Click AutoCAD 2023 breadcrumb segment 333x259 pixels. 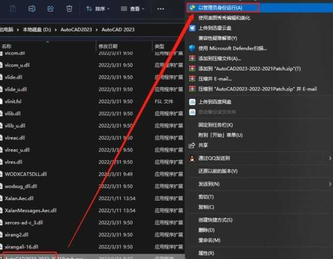(x=118, y=29)
